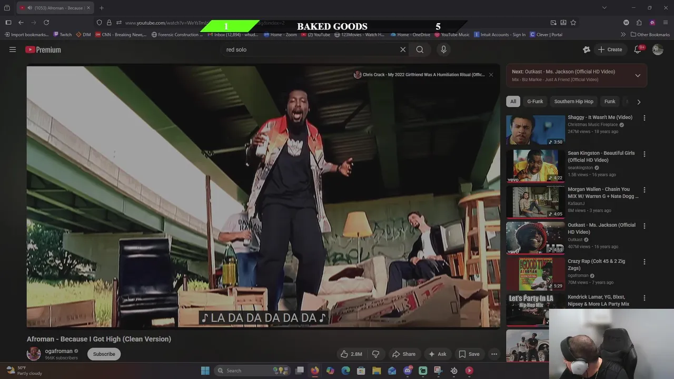Click in the YouTube search field

[311, 49]
